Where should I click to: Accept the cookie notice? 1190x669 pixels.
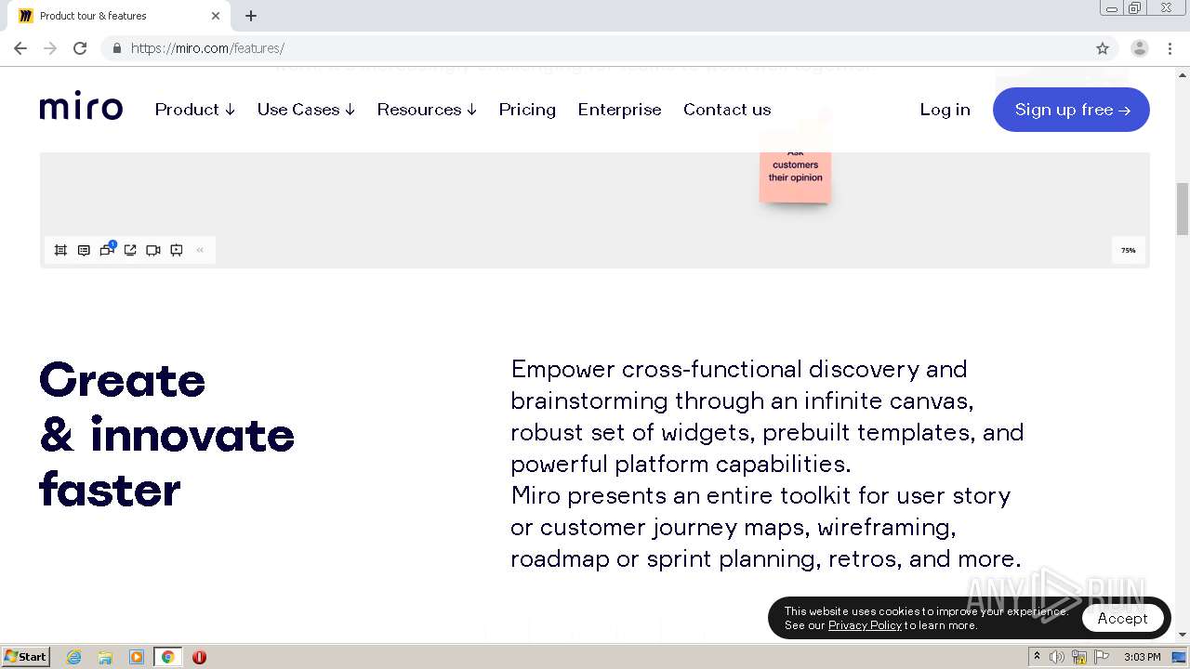pyautogui.click(x=1122, y=618)
